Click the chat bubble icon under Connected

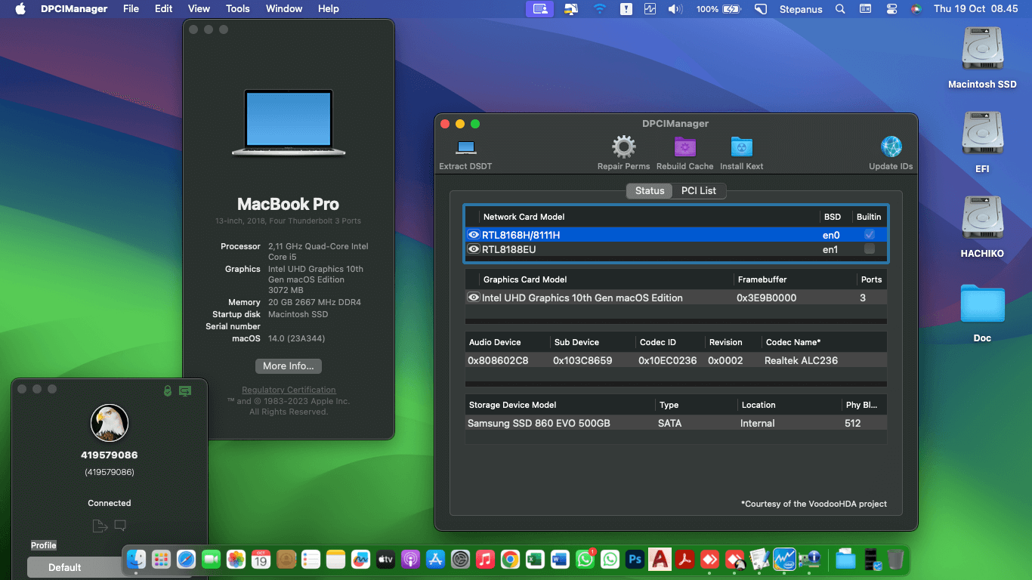pyautogui.click(x=120, y=526)
